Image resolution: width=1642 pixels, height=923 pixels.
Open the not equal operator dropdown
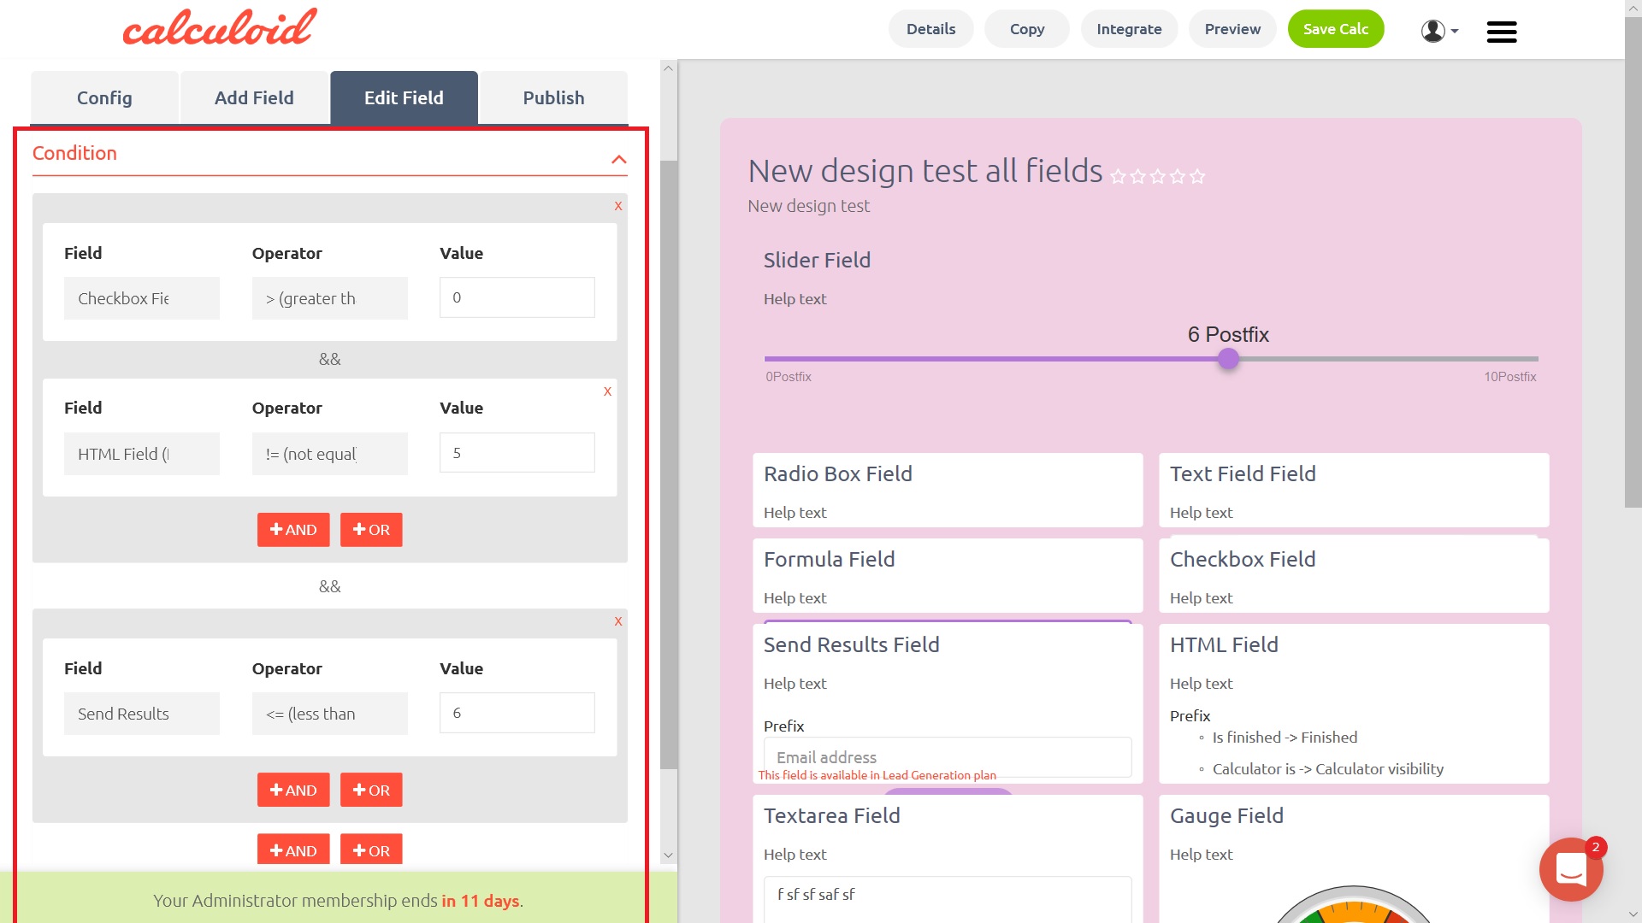coord(329,454)
